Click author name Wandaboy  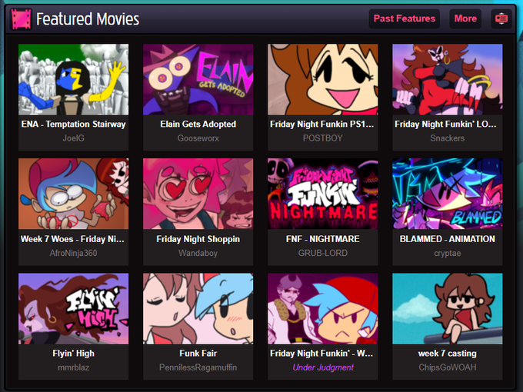pos(198,253)
